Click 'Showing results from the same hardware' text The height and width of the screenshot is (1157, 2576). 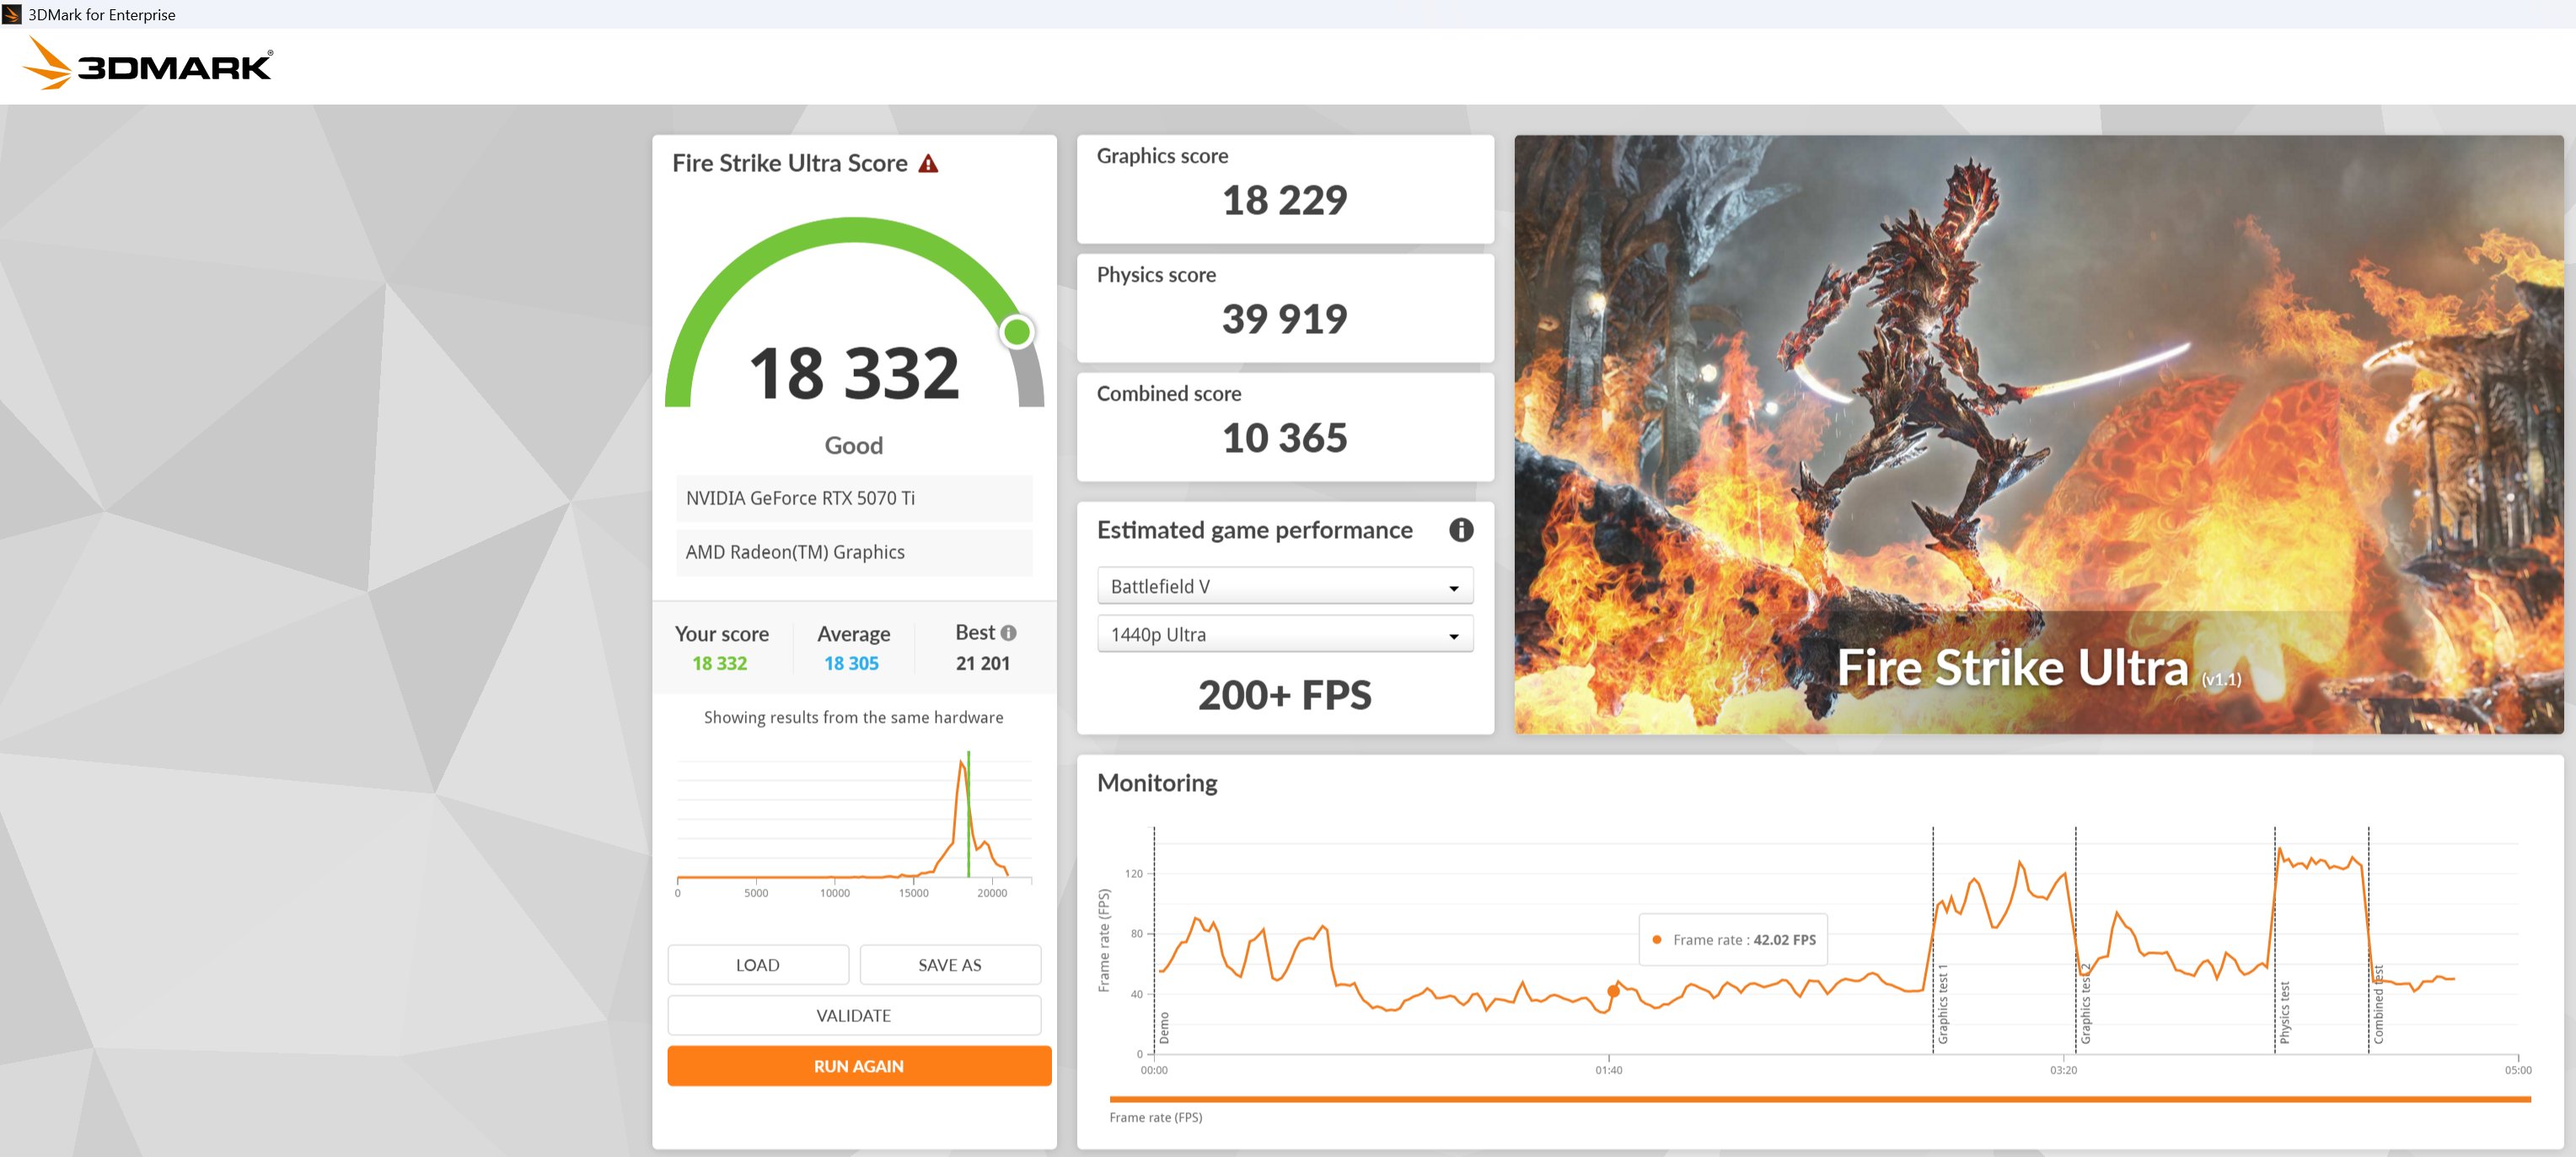(x=854, y=718)
